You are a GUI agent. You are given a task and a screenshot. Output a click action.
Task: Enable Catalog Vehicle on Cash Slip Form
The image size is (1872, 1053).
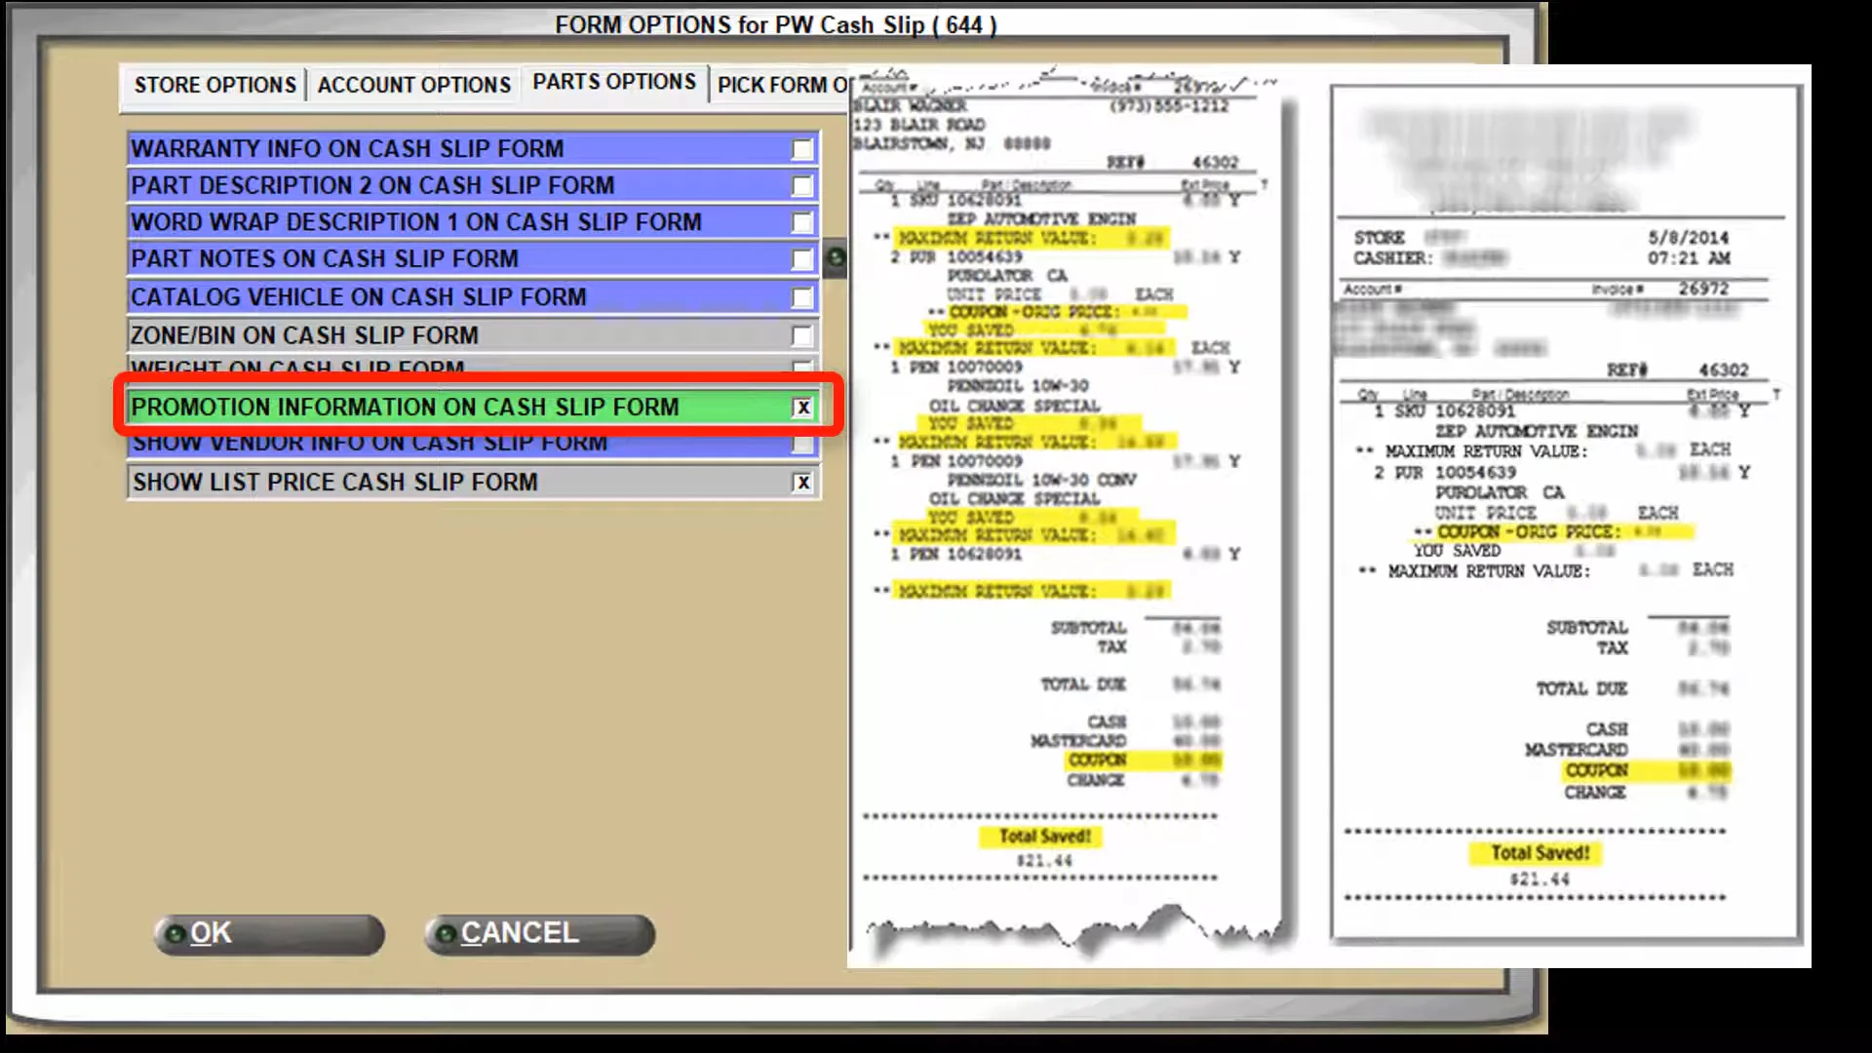(802, 296)
